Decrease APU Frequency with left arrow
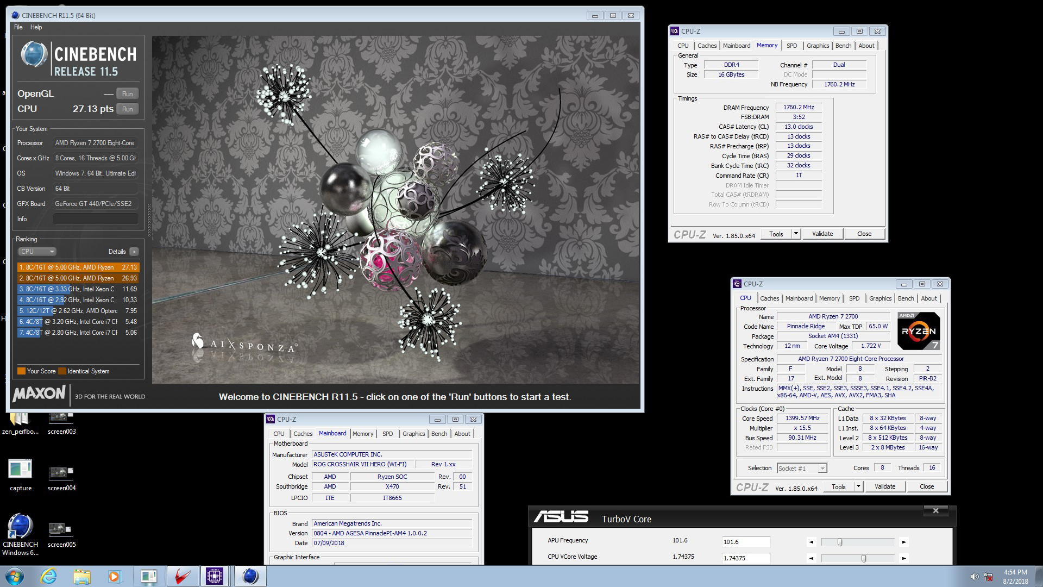The height and width of the screenshot is (587, 1043). click(811, 542)
